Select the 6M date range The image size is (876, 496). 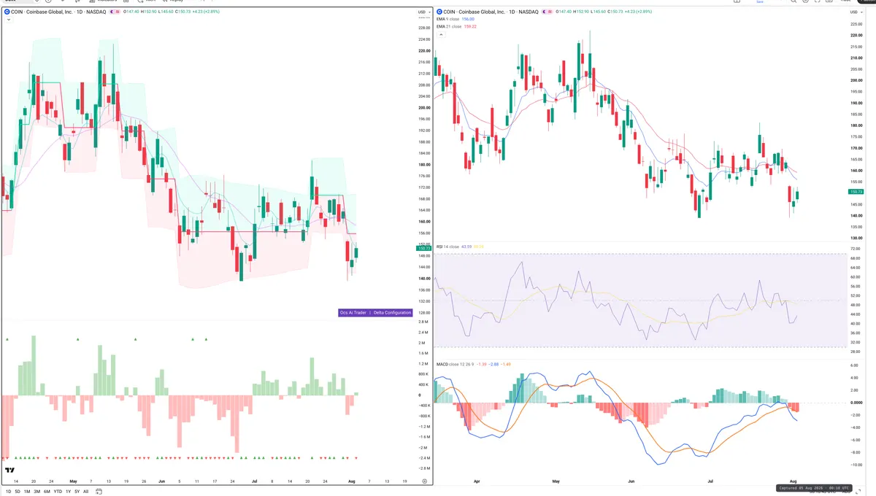tap(47, 492)
